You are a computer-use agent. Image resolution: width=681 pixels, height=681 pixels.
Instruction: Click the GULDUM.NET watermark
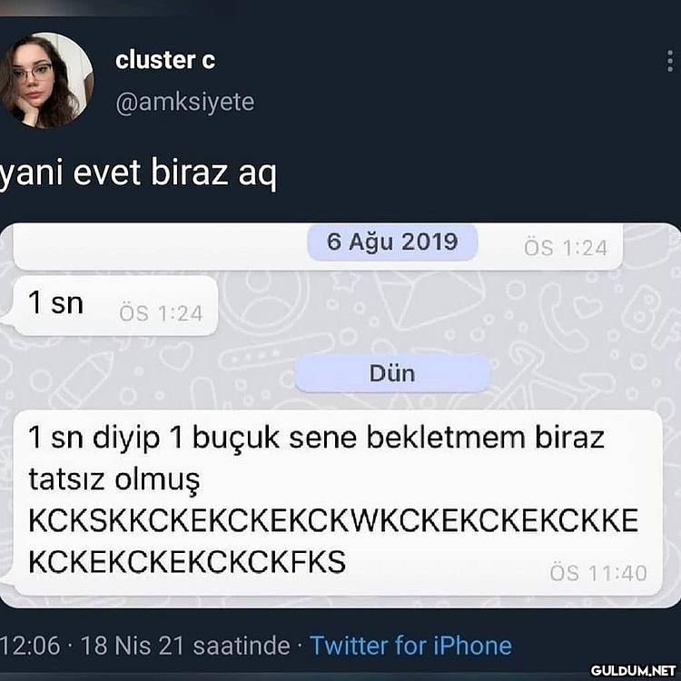633,670
